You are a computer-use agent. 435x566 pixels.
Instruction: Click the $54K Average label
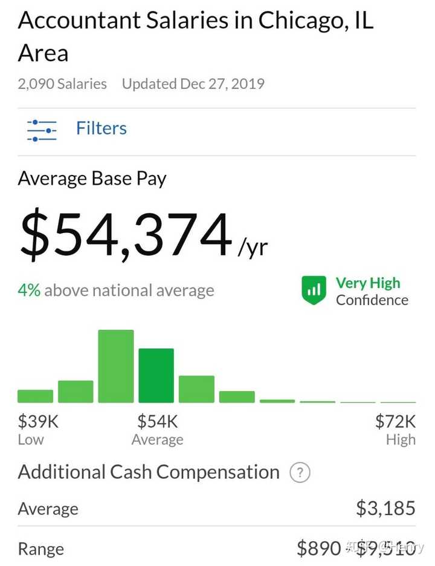pos(158,430)
